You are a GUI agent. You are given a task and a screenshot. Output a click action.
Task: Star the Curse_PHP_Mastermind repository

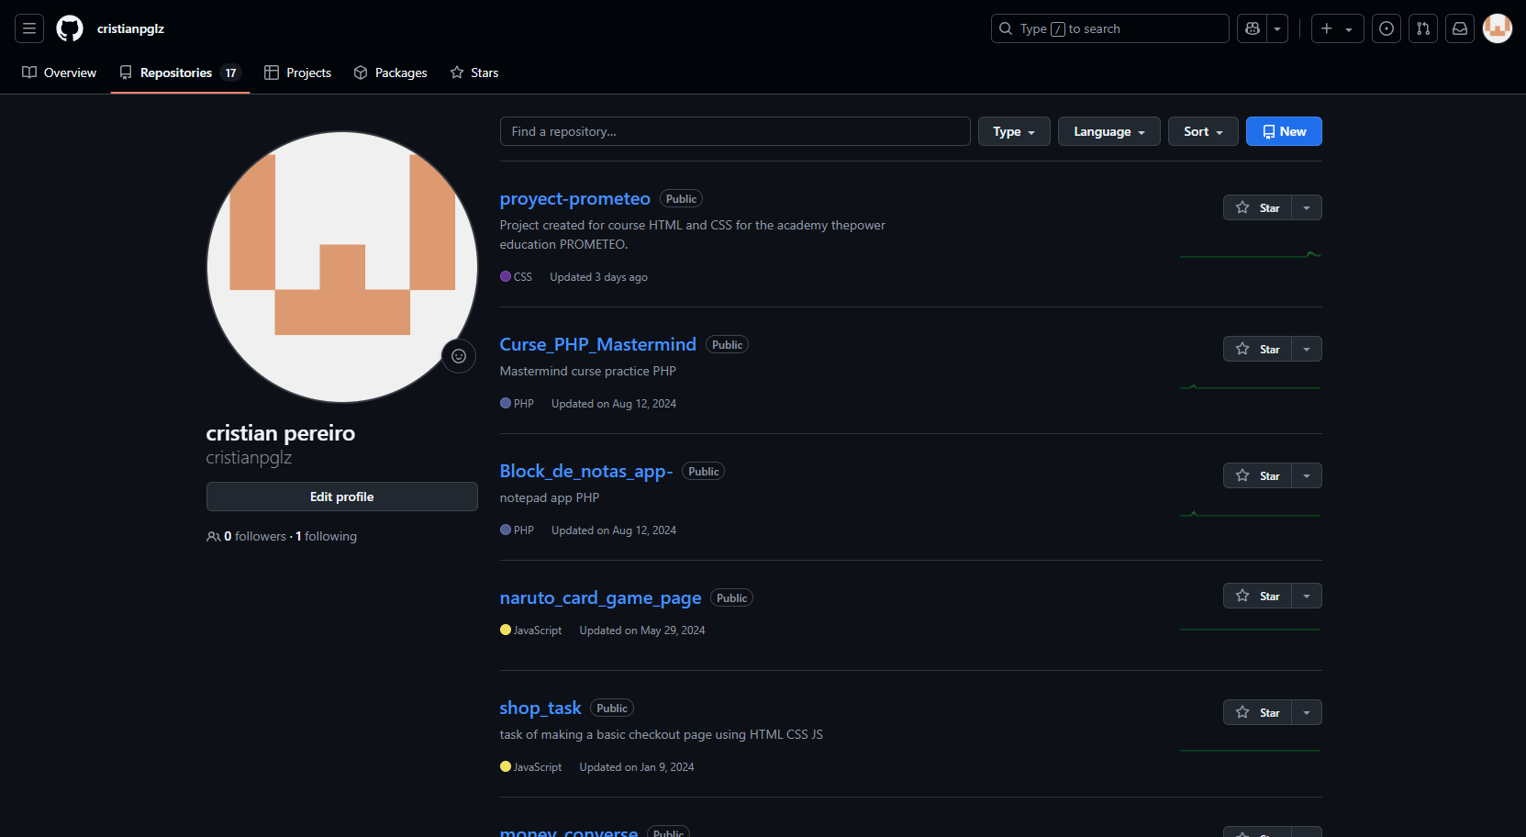point(1257,349)
